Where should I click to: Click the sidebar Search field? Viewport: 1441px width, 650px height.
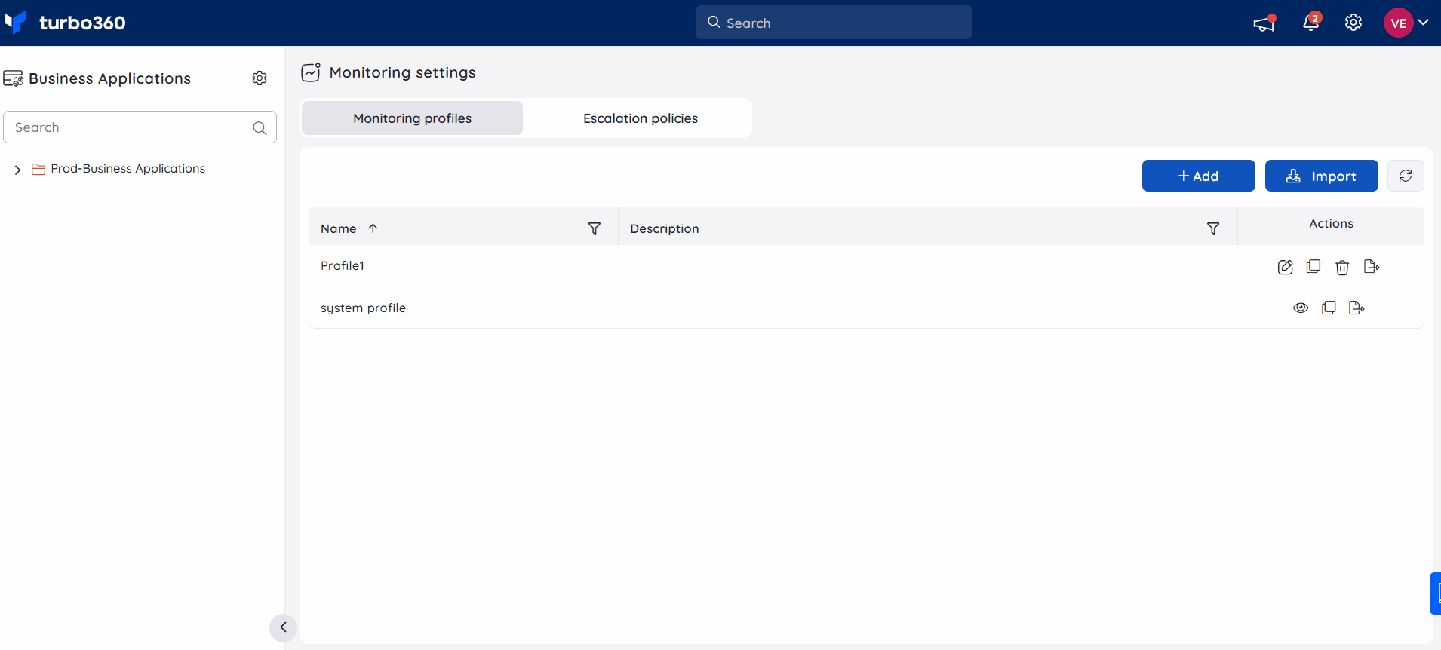pyautogui.click(x=140, y=127)
